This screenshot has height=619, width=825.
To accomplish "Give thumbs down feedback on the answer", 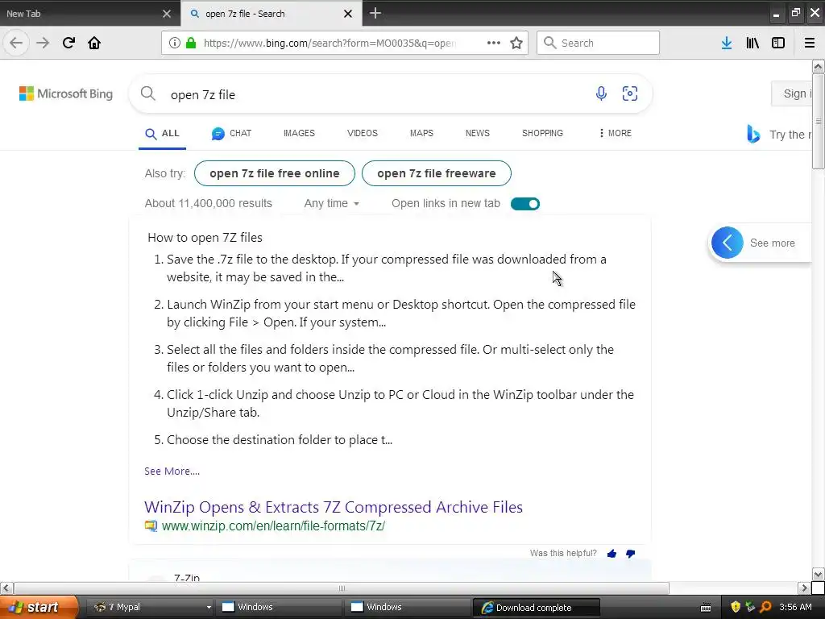I will pos(630,553).
